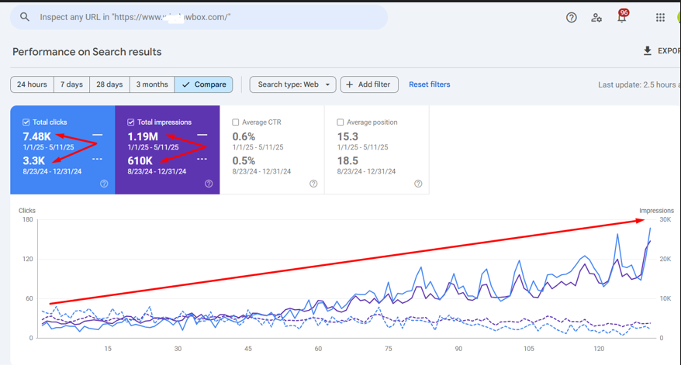Click the Reset filters link
This screenshot has height=365, width=681.
point(429,84)
